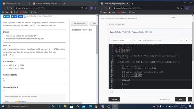The width and height of the screenshot is (194, 109).
Task: Open Gmail bookmark in left window
Action: [14, 12]
